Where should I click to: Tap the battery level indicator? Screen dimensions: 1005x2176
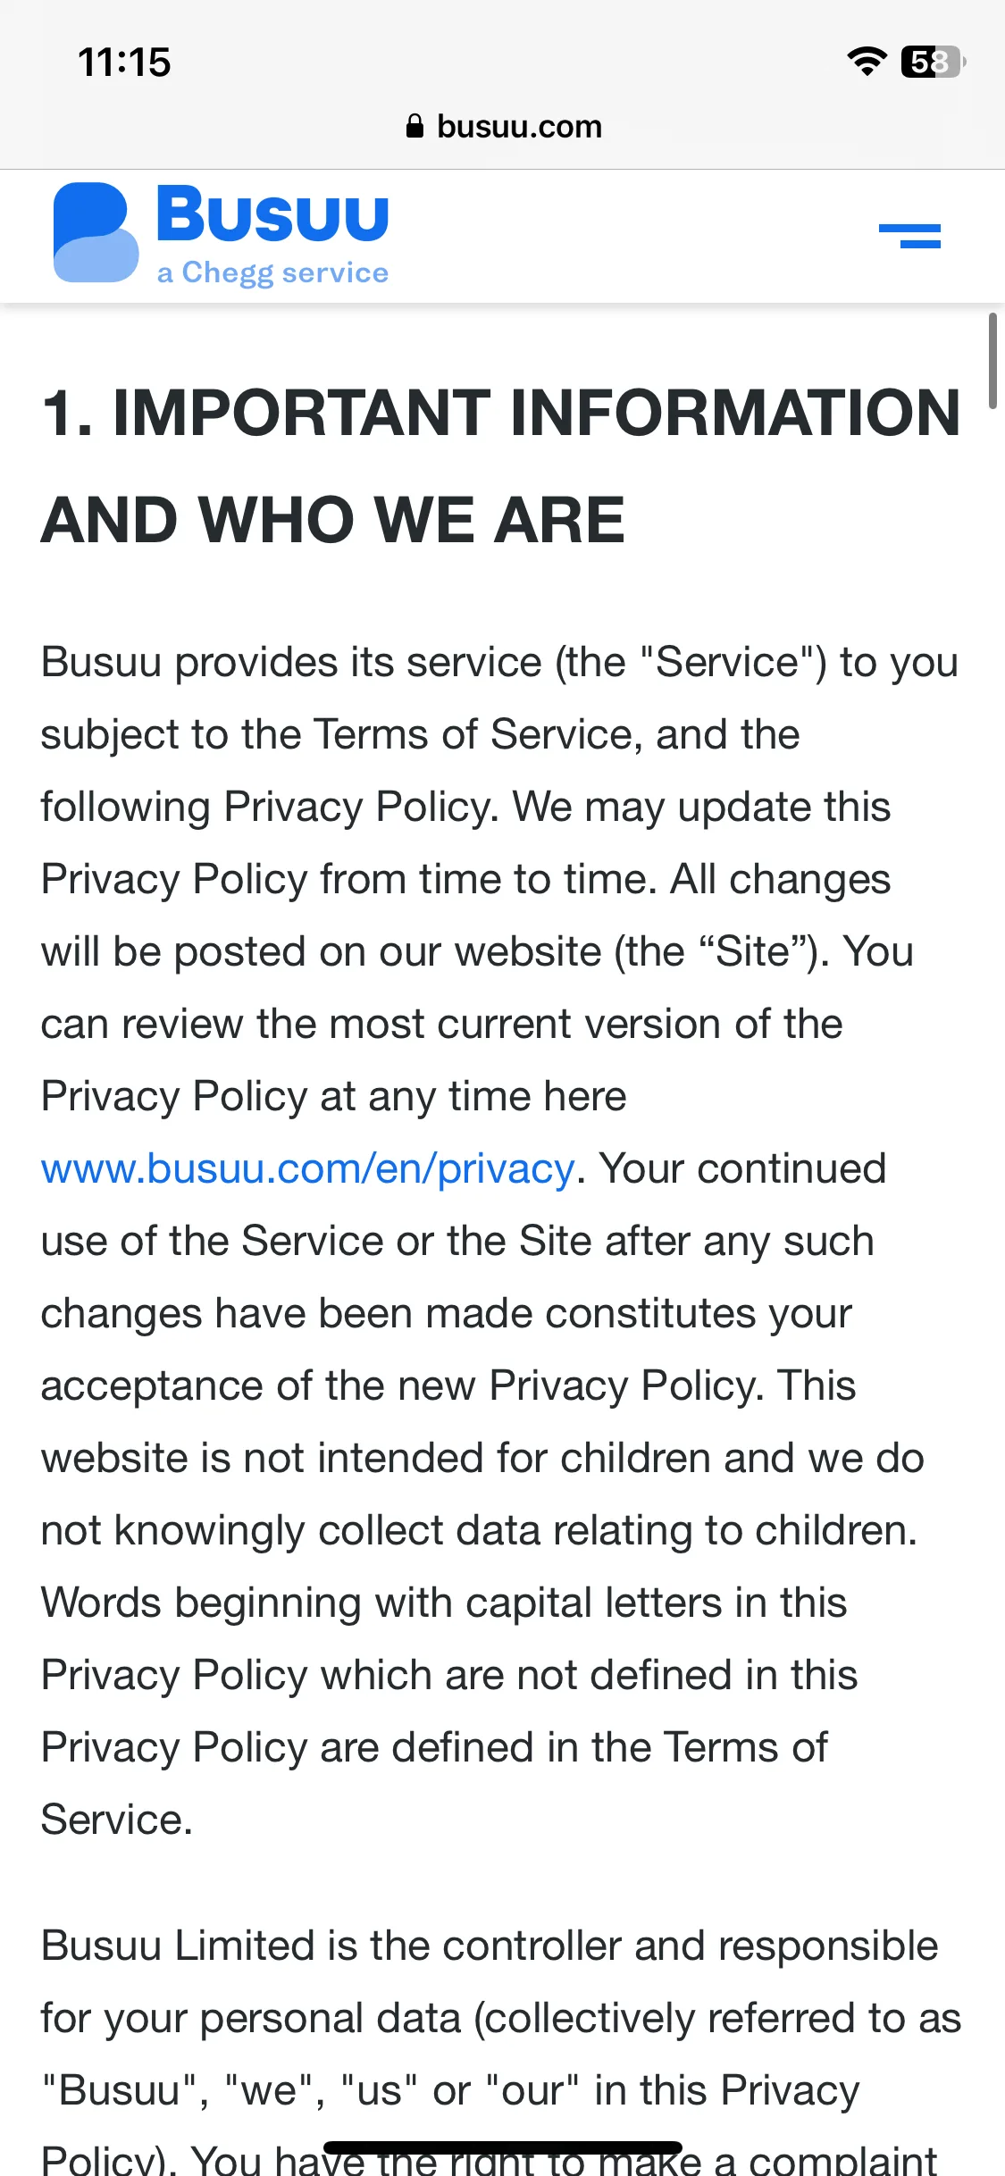(x=934, y=62)
